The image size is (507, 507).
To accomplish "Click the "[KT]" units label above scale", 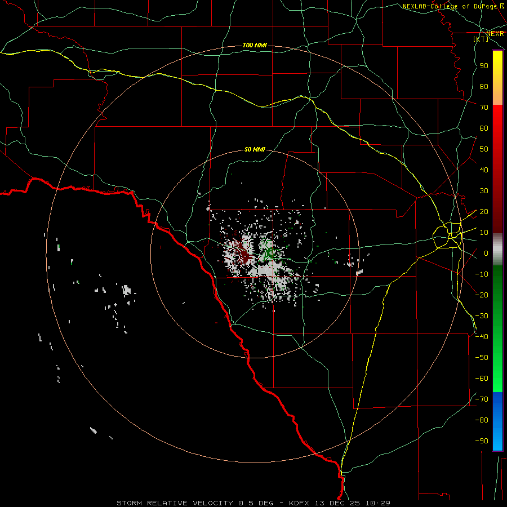I will (x=481, y=39).
